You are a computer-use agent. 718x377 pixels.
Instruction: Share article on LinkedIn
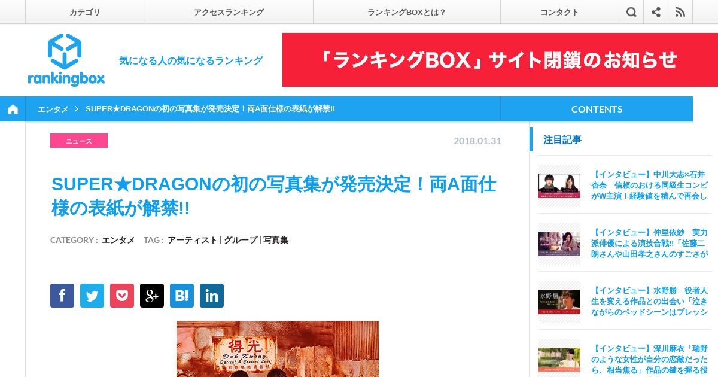(212, 296)
